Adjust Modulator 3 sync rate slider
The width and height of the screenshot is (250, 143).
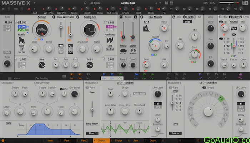pyautogui.click(x=172, y=103)
